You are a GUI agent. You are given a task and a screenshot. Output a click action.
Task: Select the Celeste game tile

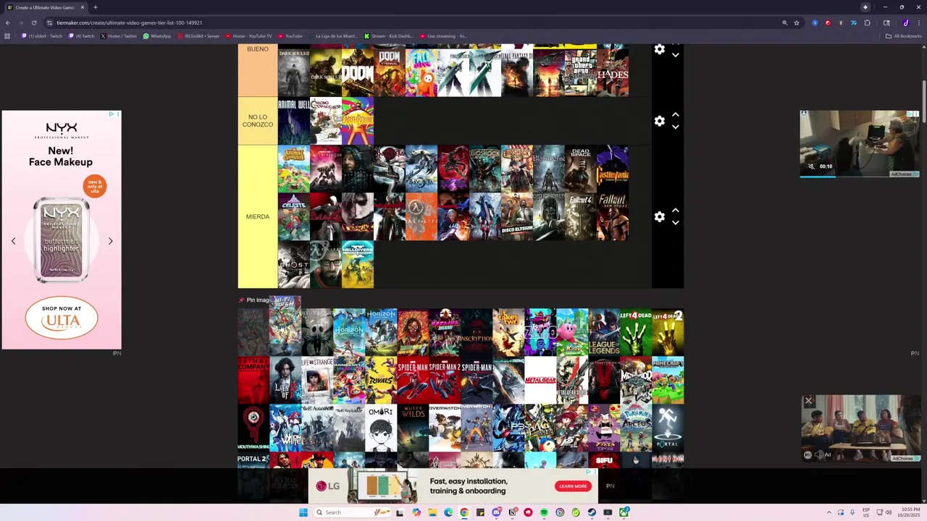tap(294, 216)
